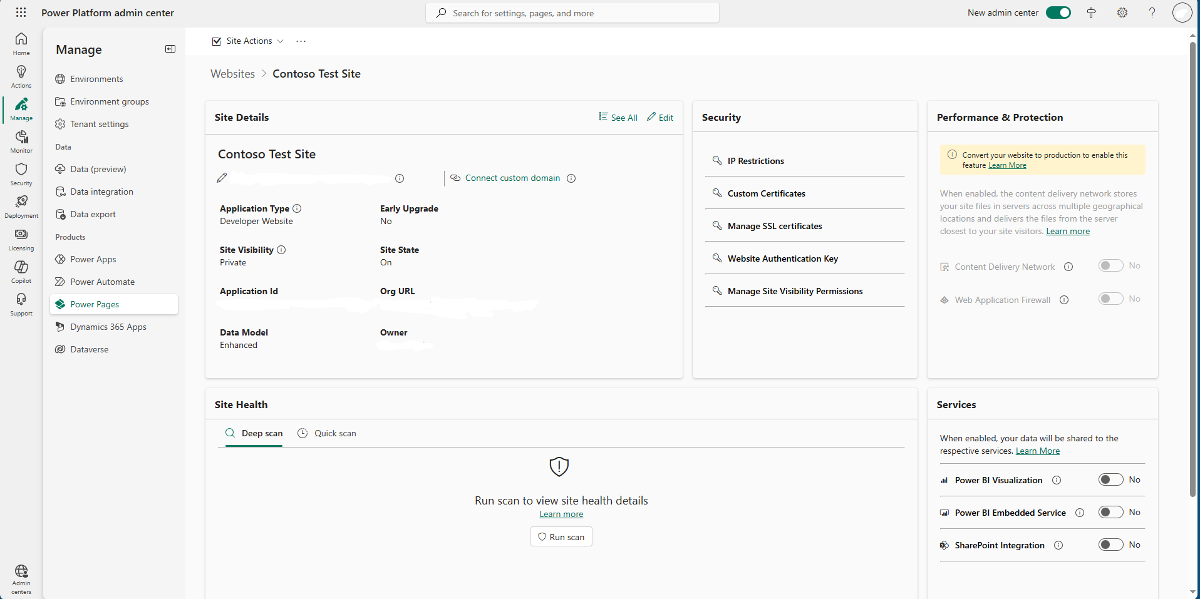
Task: Open Dataverse menu item
Action: pos(114,349)
